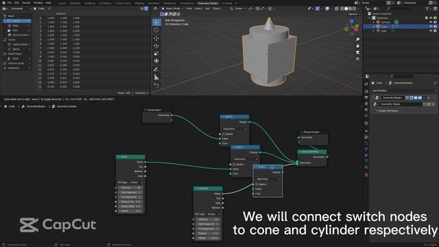Open the Object Mode dropdown
Viewport: 439px width, 247px height.
coord(172,9)
